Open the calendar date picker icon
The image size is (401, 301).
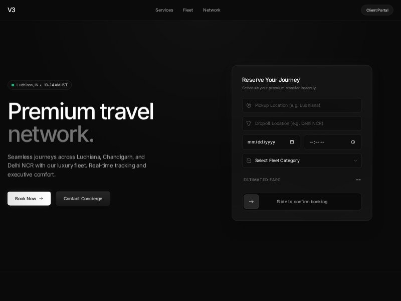point(292,142)
